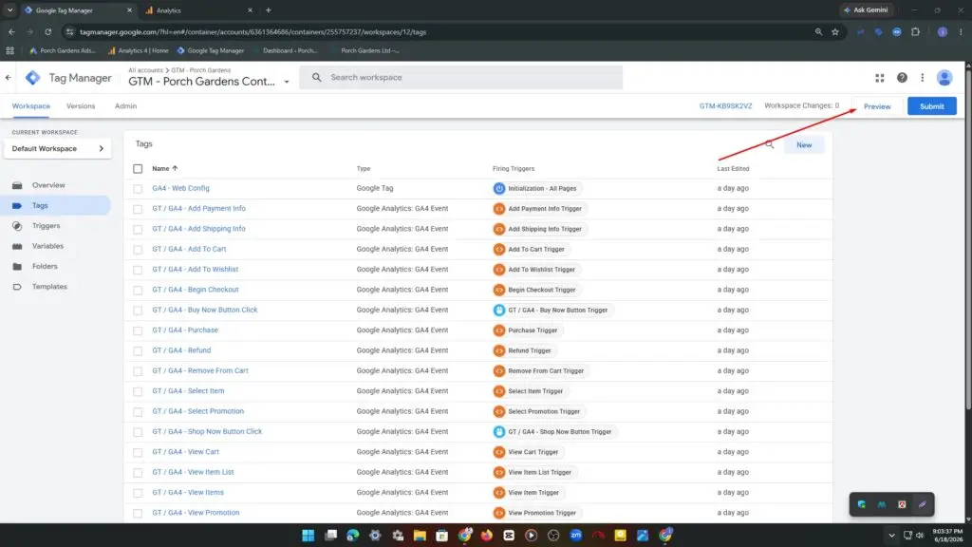Click the Search workspace field
Viewport: 972px width, 547px height.
[x=460, y=78]
